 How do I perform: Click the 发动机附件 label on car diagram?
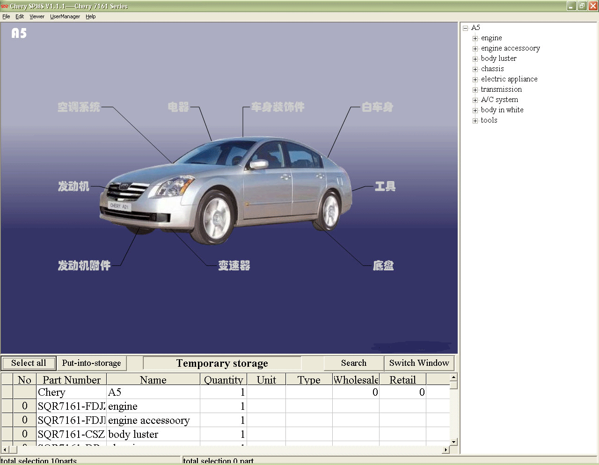84,266
